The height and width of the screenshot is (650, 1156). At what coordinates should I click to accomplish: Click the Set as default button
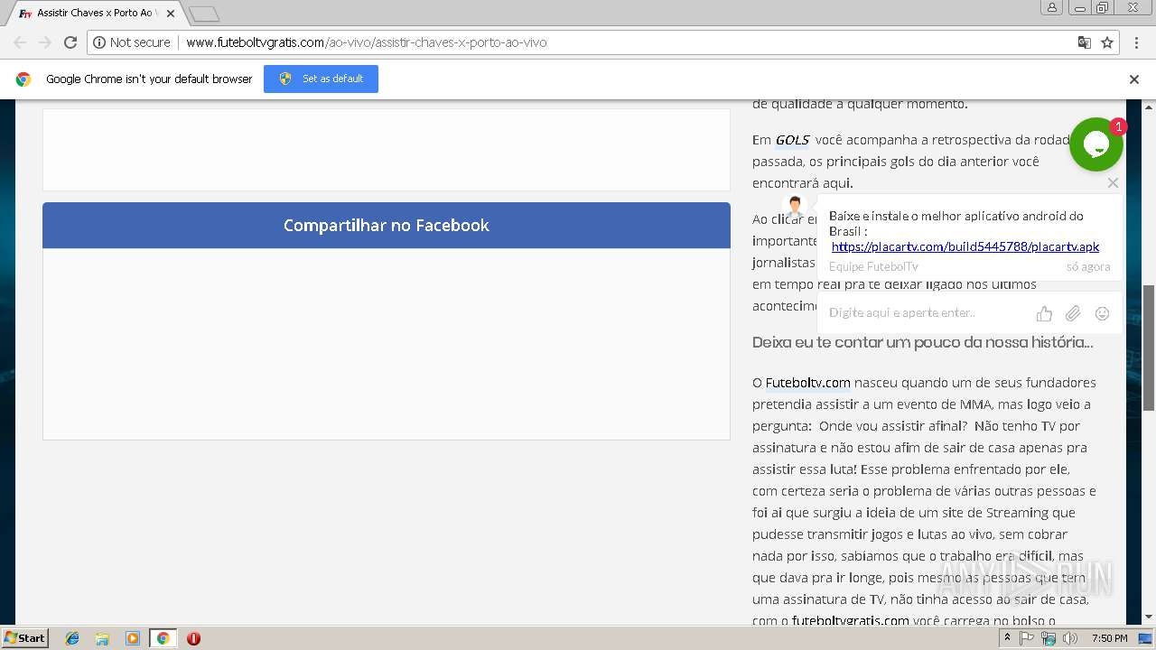tap(321, 79)
